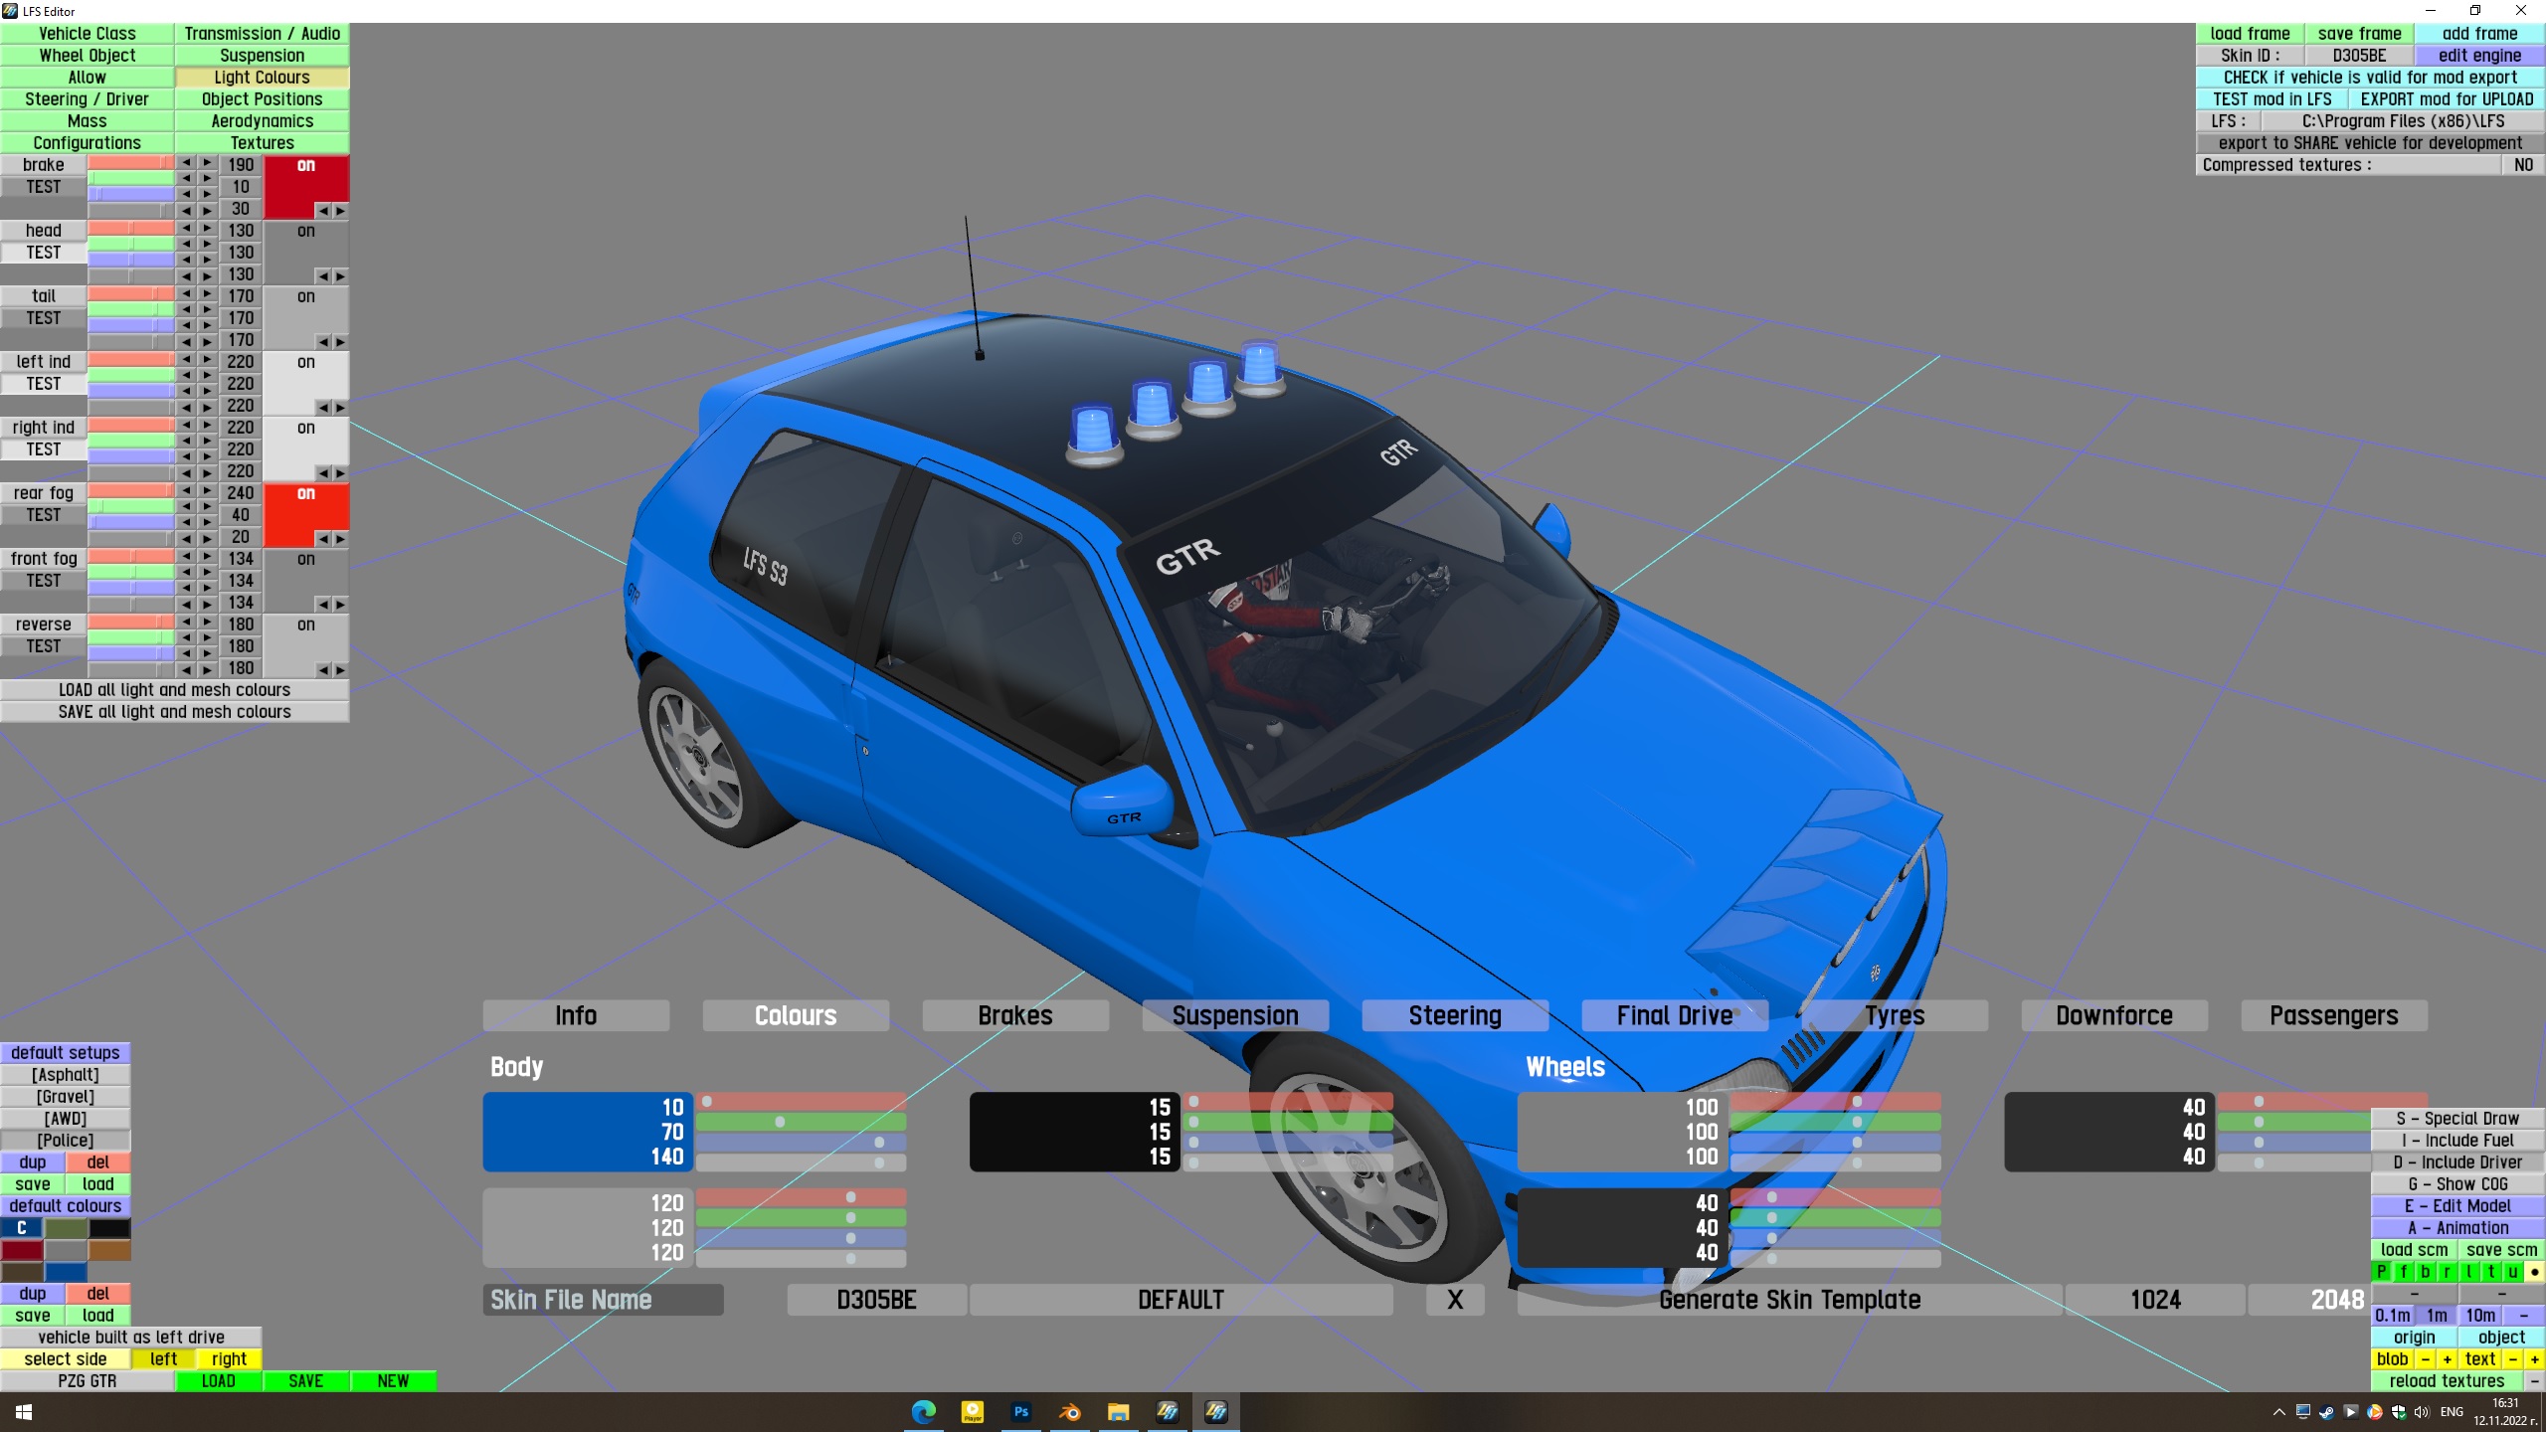Select the [Gravel] default setup
This screenshot has height=1432, width=2546.
(x=66, y=1097)
